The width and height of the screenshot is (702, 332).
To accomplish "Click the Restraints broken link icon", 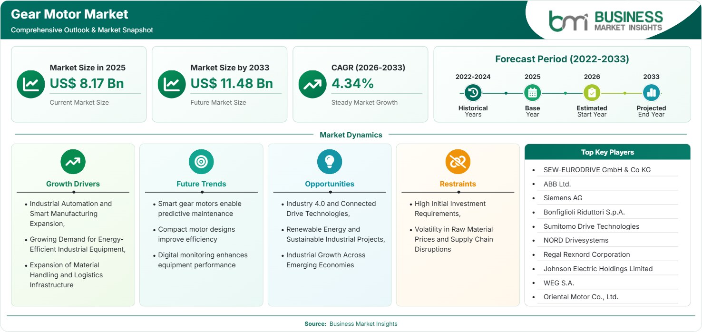I will (458, 162).
